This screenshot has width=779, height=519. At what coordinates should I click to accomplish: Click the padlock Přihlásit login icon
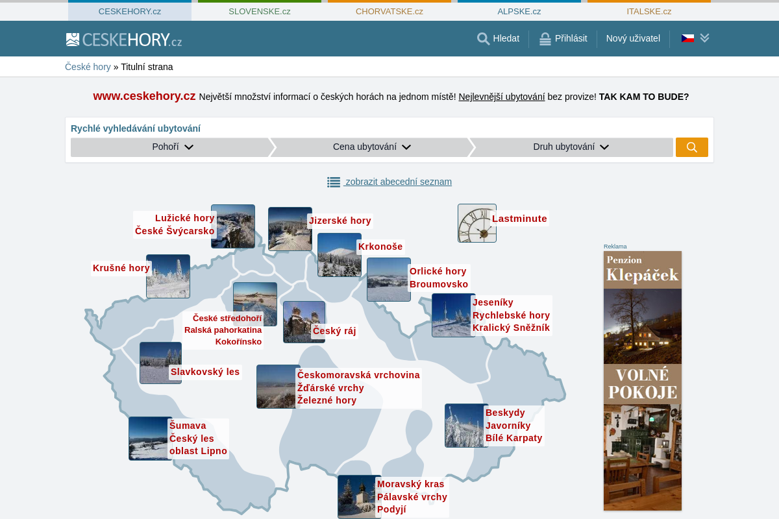[x=545, y=39]
